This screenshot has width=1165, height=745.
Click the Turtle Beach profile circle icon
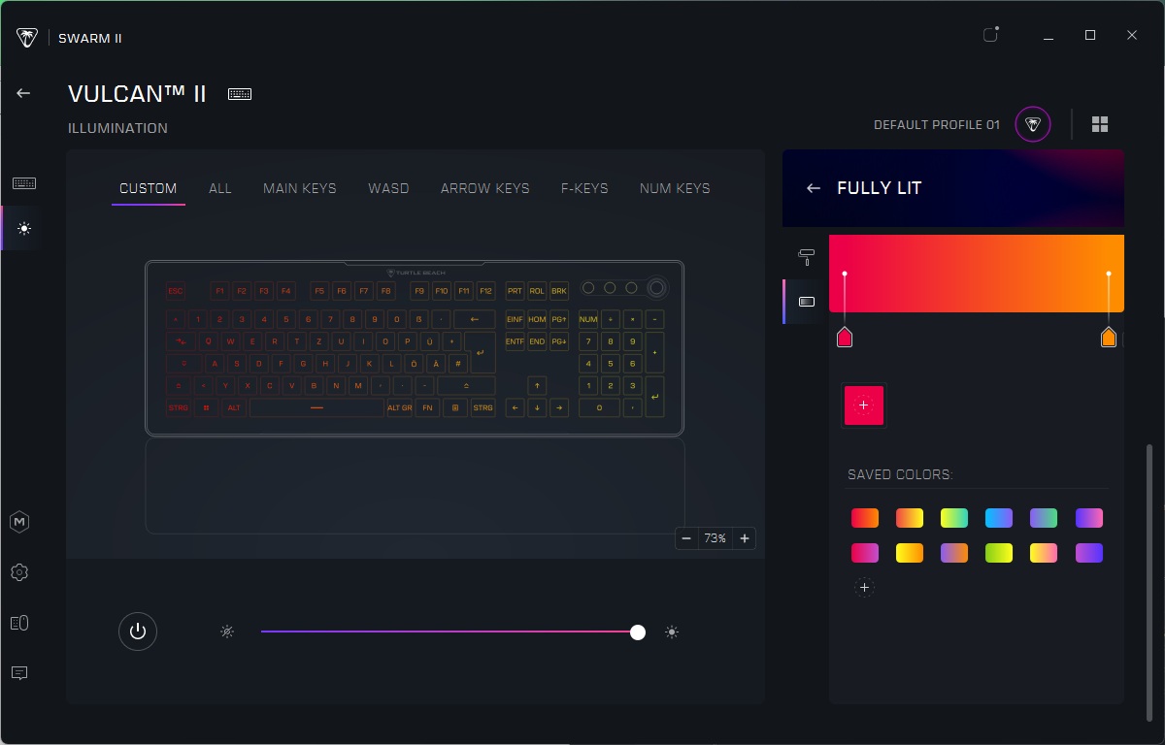click(x=1033, y=124)
